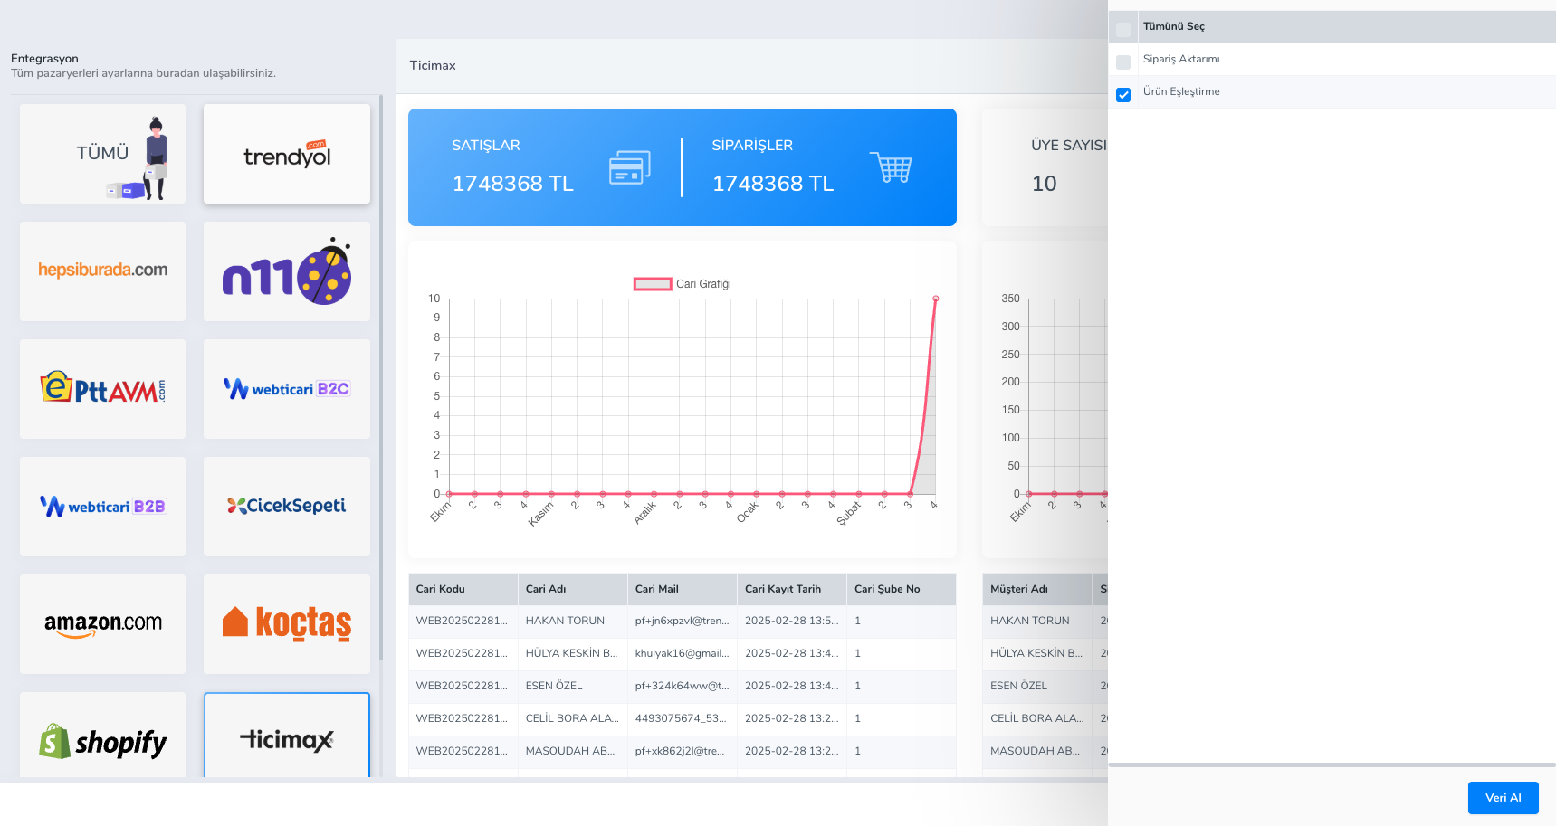Choose the n11 marketplace logo
This screenshot has width=1556, height=826.
286,272
